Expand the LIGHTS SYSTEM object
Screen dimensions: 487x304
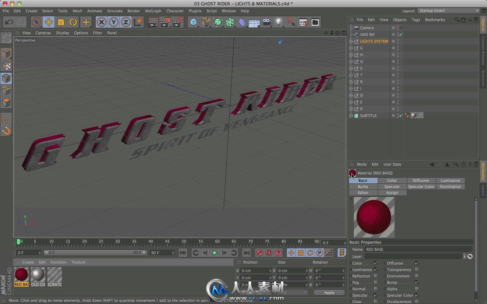pyautogui.click(x=351, y=41)
